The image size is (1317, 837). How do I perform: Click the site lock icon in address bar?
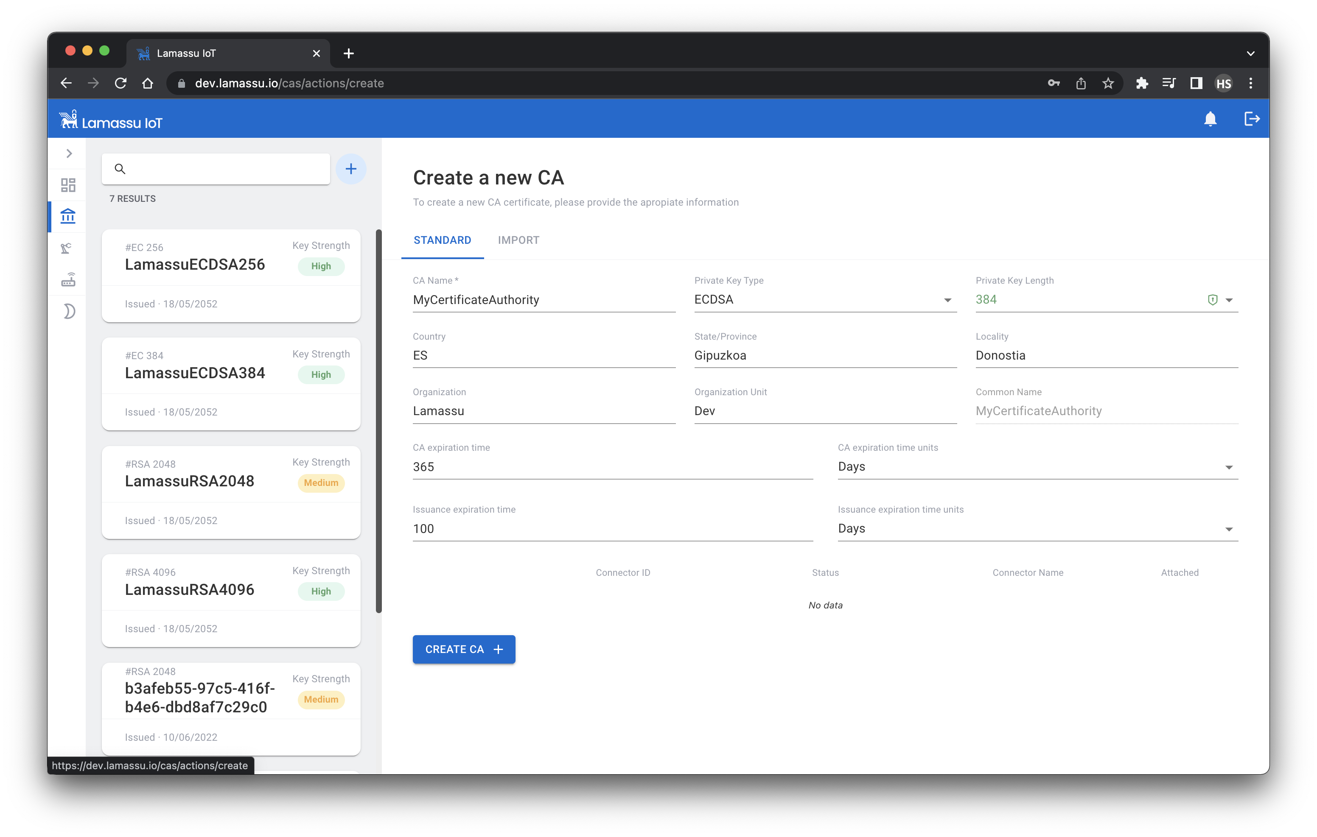pos(182,83)
